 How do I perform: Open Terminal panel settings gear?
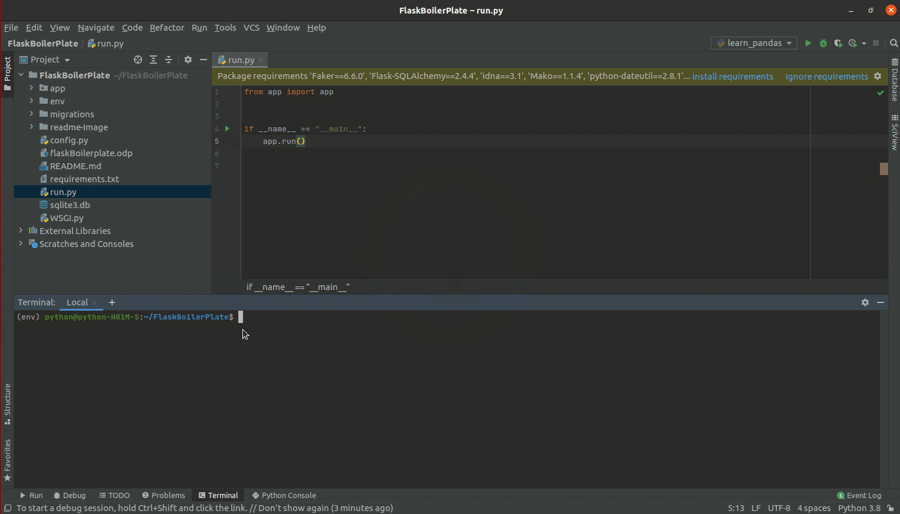[x=865, y=302]
